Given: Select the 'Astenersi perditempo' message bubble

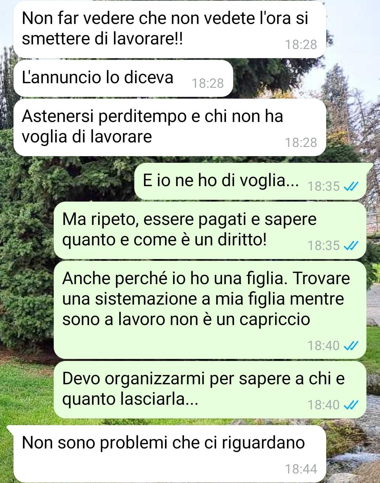Looking at the screenshot, I should click(170, 127).
